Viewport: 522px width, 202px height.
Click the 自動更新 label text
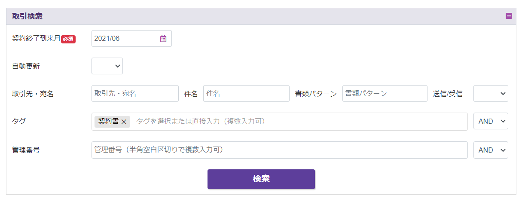(x=26, y=67)
